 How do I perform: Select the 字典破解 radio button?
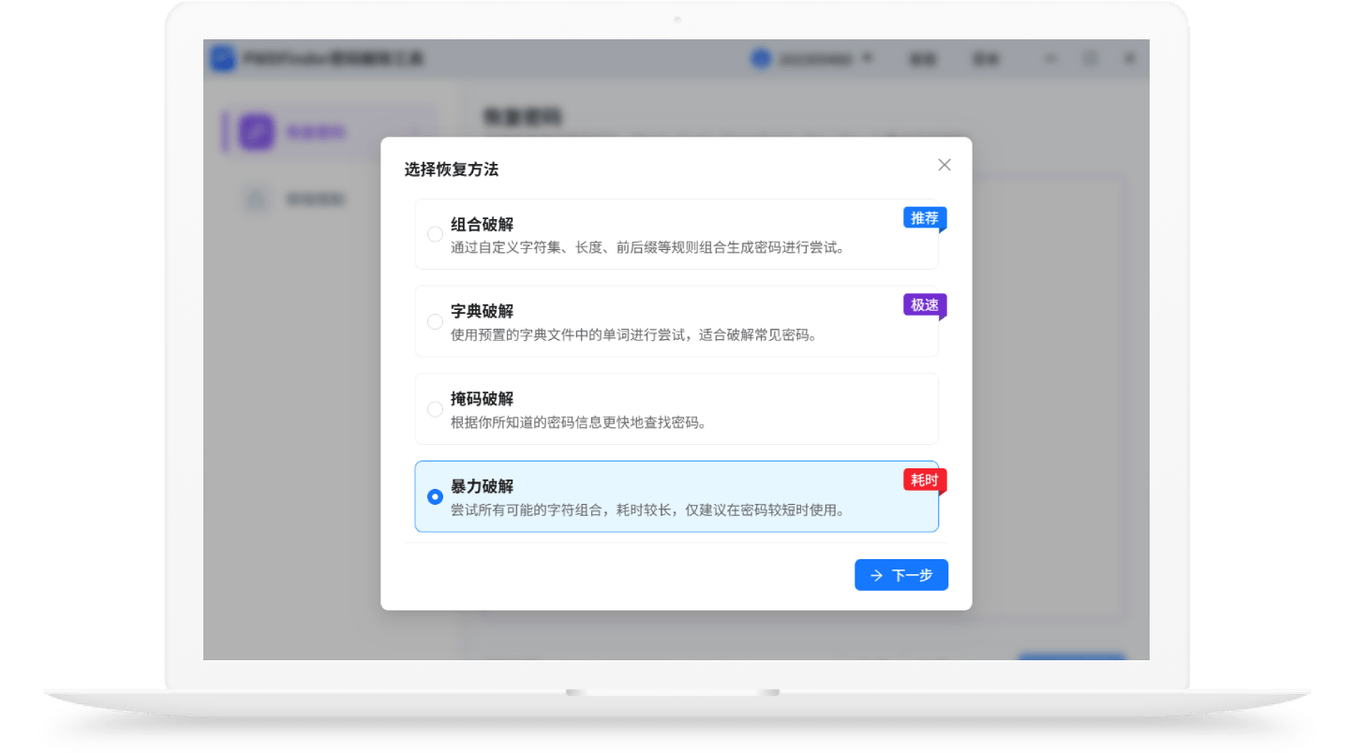coord(435,321)
